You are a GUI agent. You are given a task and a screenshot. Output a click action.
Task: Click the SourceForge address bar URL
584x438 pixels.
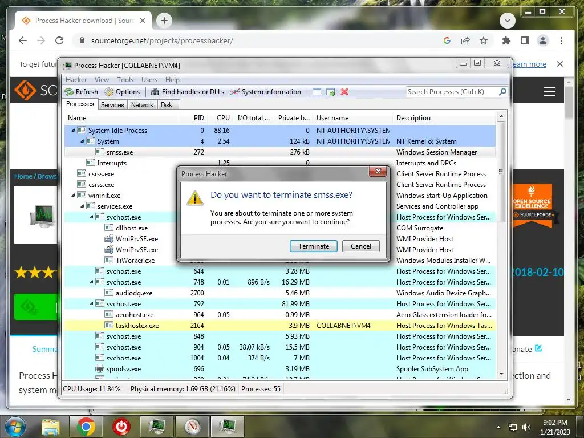coord(162,40)
